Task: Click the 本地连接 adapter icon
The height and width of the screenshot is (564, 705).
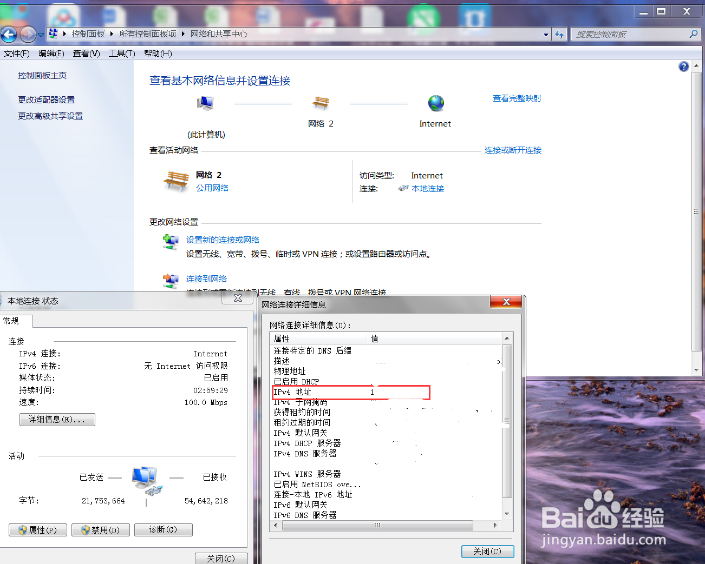Action: 403,188
